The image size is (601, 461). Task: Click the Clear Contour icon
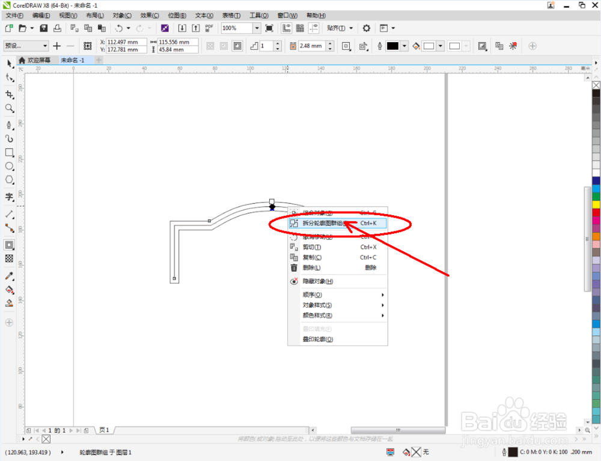point(513,46)
